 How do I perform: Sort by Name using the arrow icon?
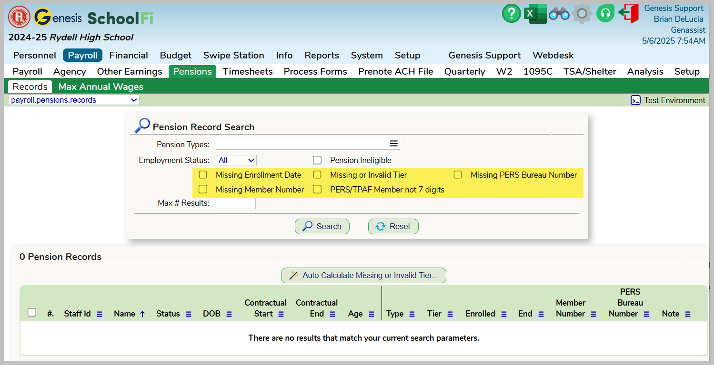[142, 314]
